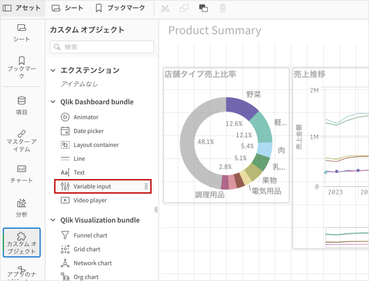
Task: Open the 分析 panel in sidebar
Action: [x=22, y=208]
